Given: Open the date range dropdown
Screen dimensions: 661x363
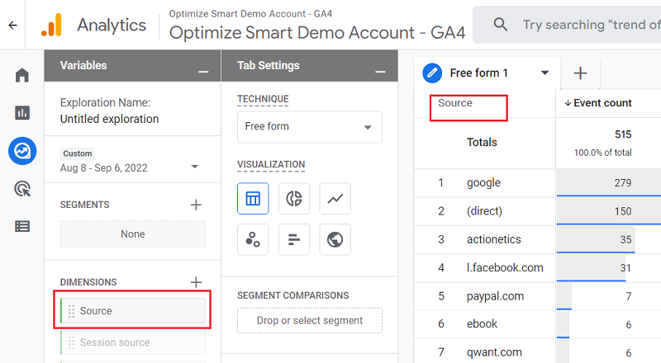Looking at the screenshot, I should 194,167.
